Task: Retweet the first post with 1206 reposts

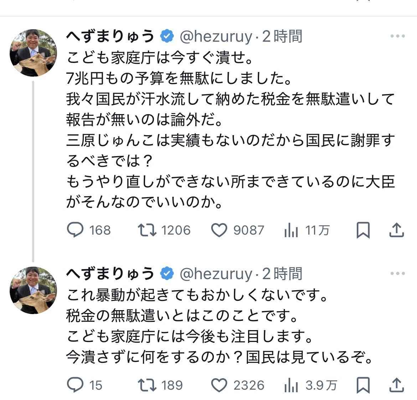Action: (x=147, y=230)
